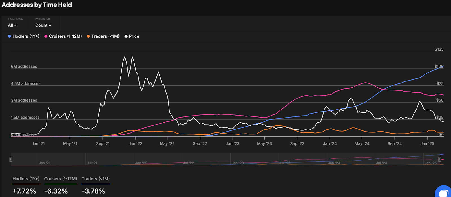This screenshot has width=451, height=197.
Task: Grab the right range selector handle
Action: 440,159
